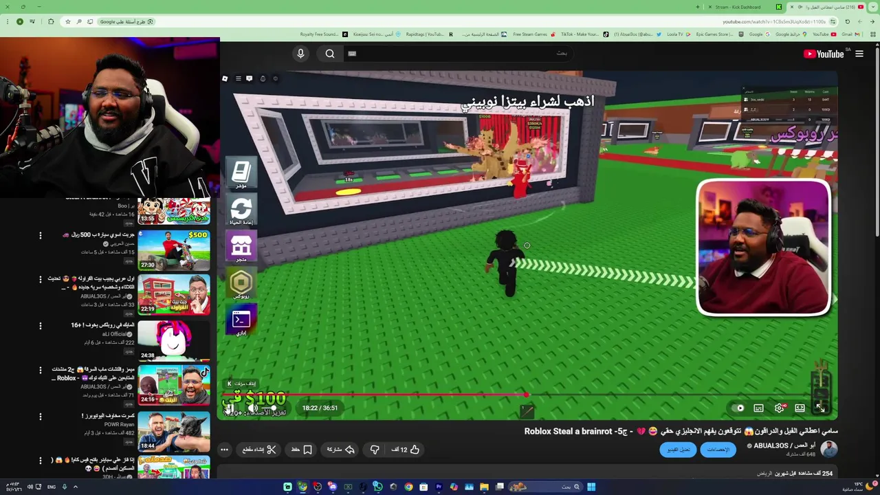Show hidden tray icons chevron

[x=76, y=487]
